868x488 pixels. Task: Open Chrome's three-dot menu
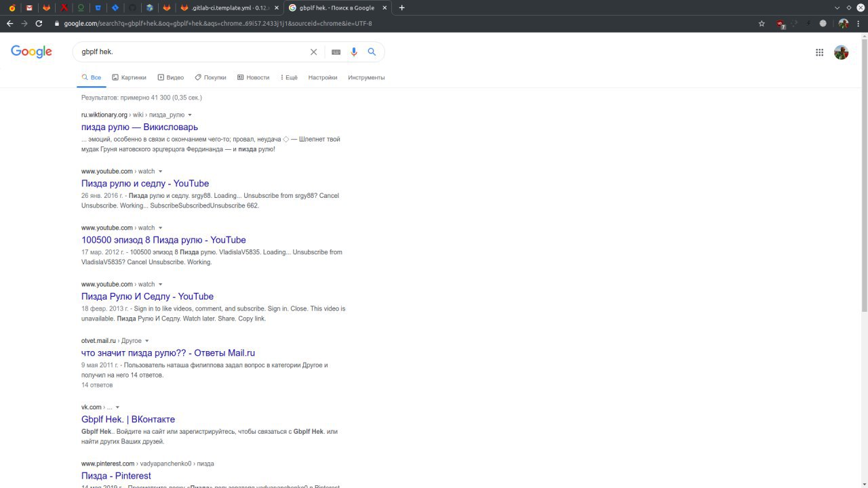[859, 23]
